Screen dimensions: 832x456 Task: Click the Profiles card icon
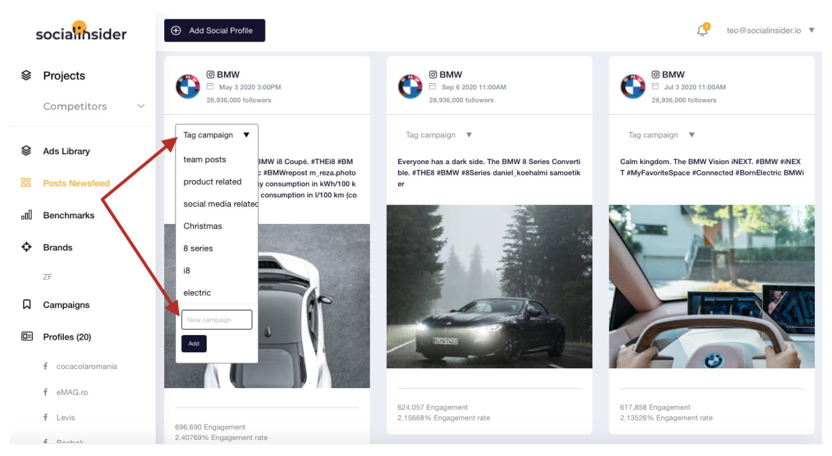[26, 336]
